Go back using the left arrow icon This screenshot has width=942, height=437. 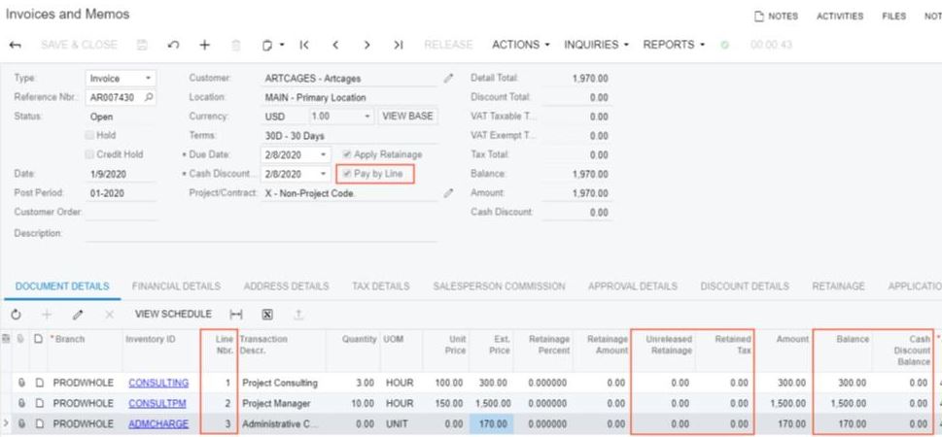coord(16,45)
